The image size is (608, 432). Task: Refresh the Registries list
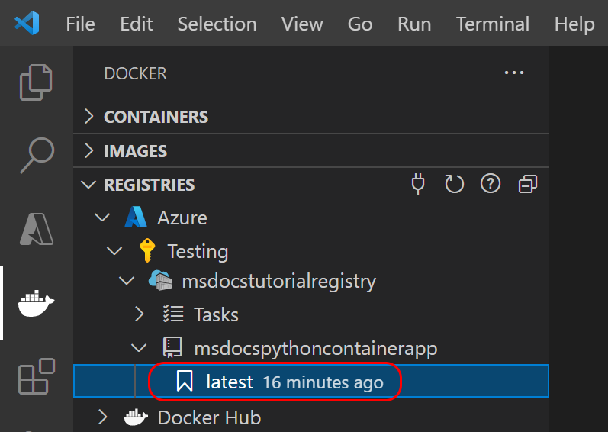pyautogui.click(x=454, y=184)
